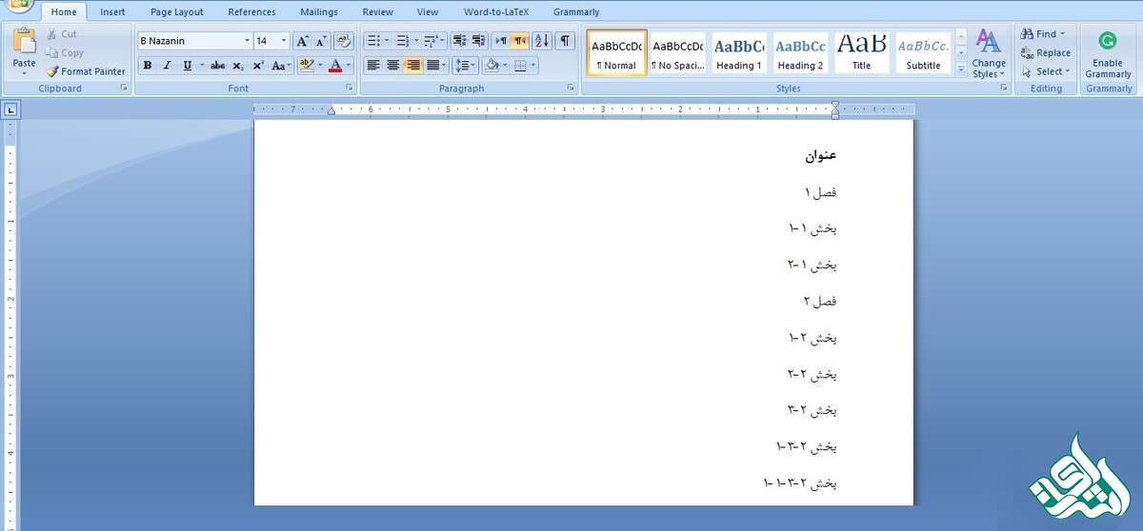Open the Select dropdown in Editing
The height and width of the screenshot is (531, 1143).
tap(1046, 71)
